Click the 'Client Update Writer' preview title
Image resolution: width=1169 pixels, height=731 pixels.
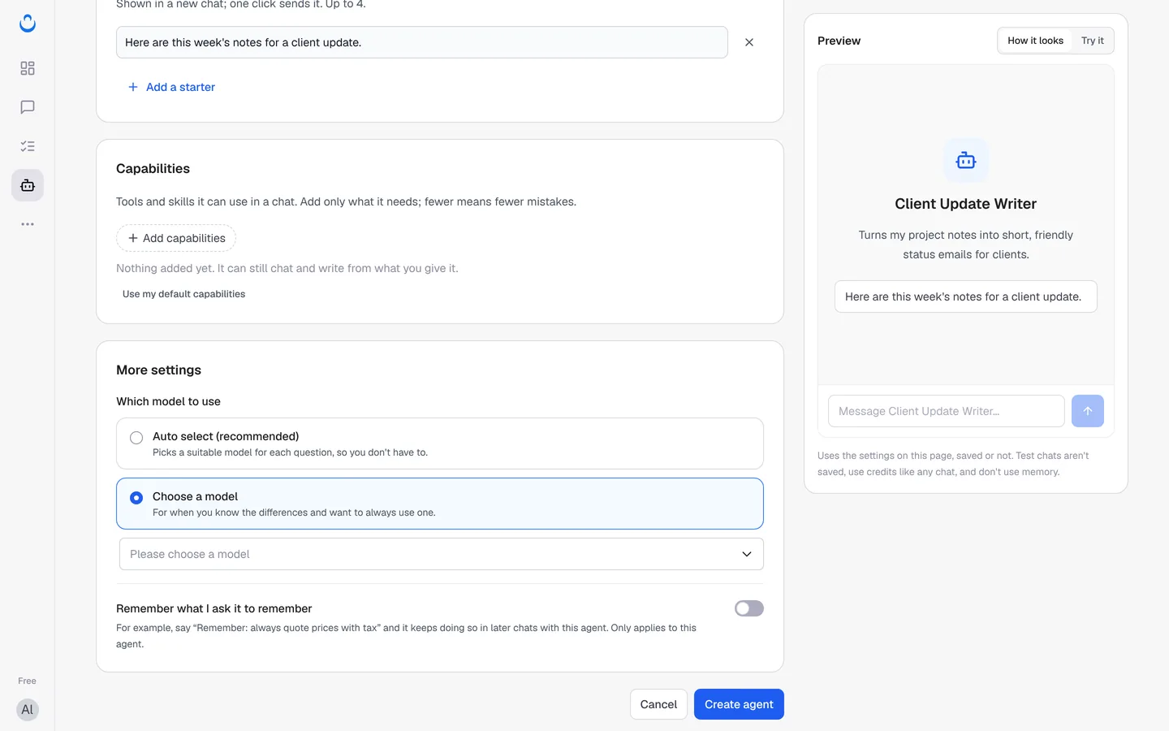tap(966, 204)
